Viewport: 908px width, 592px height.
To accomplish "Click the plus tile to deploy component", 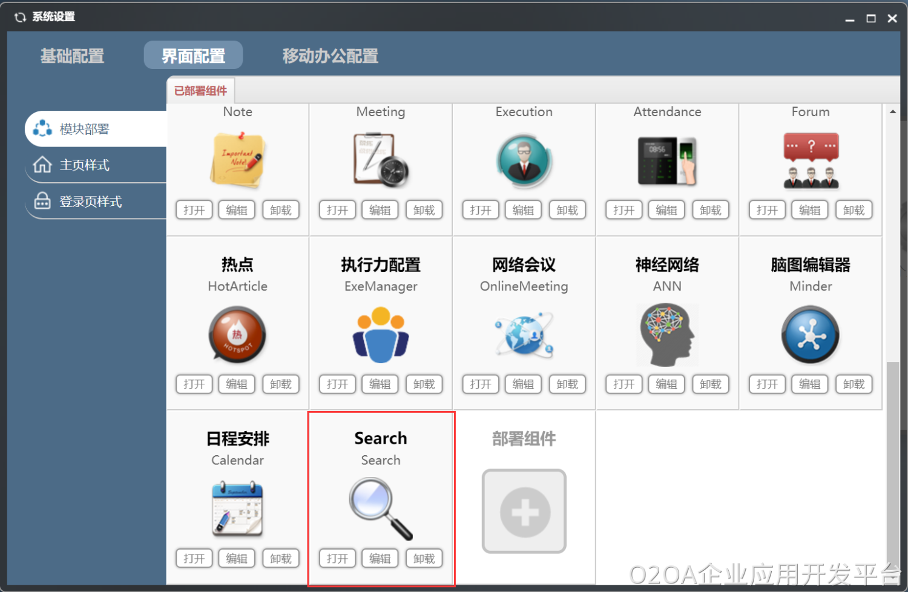I will (x=524, y=511).
